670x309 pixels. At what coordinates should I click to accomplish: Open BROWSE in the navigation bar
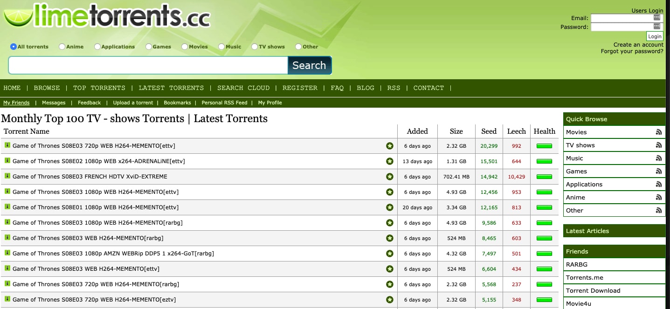tap(47, 88)
